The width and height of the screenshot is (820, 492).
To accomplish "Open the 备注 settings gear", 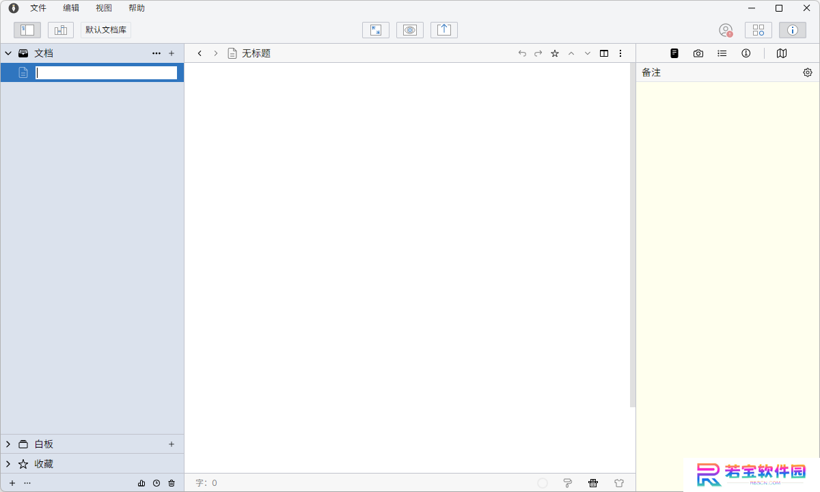I will click(808, 72).
